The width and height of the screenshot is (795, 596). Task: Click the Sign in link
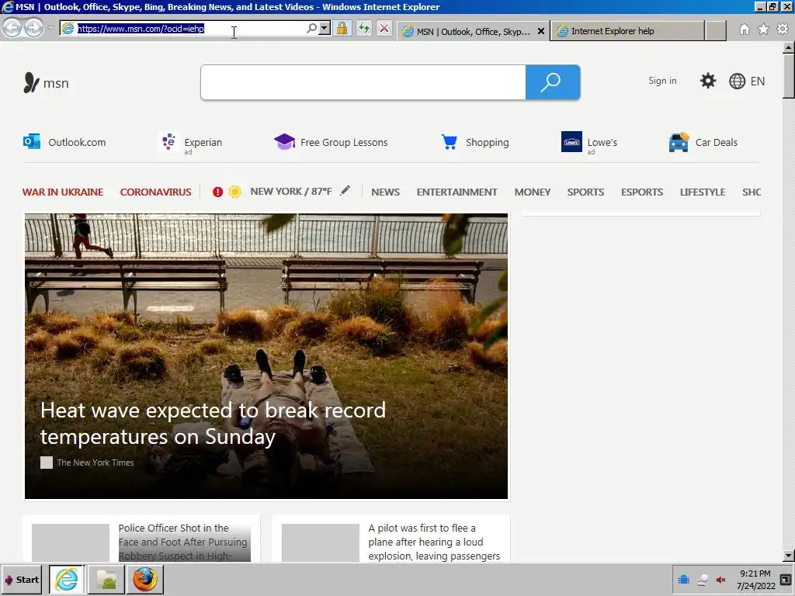(662, 81)
